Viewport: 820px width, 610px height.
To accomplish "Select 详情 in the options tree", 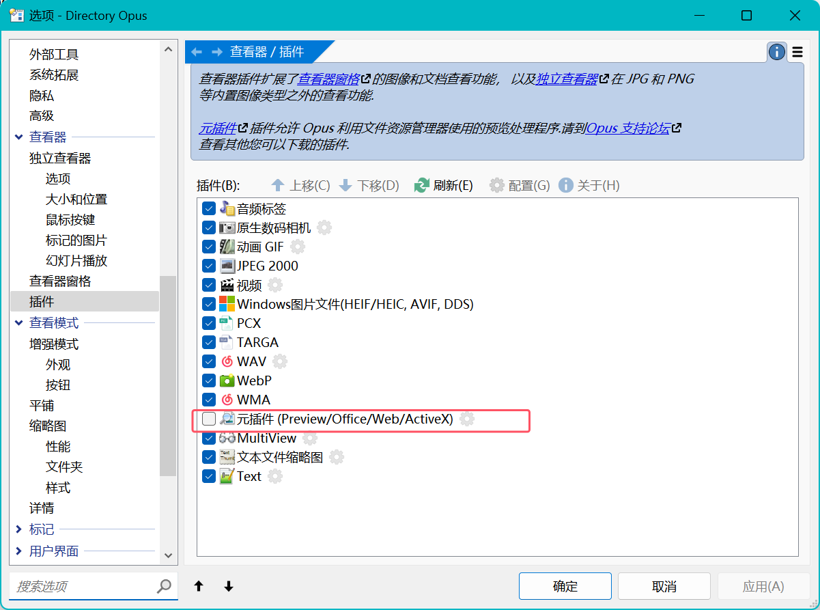I will point(42,508).
